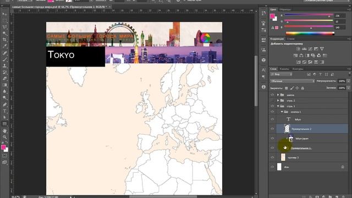The width and height of the screenshot is (352, 198).
Task: Expand the стр. 2 layer group
Action: tap(278, 101)
